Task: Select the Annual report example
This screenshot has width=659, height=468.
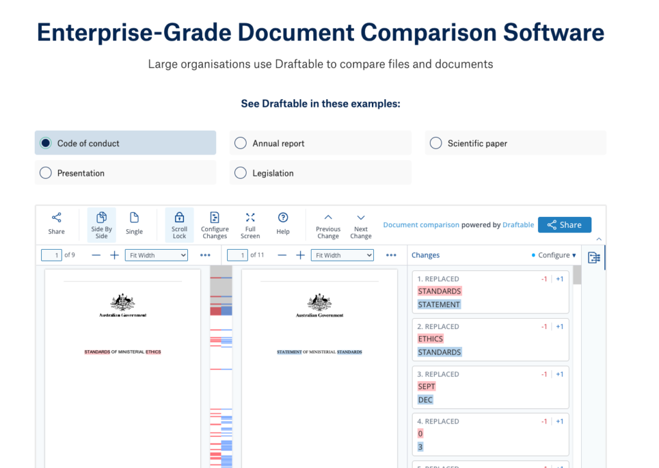Action: [x=320, y=143]
